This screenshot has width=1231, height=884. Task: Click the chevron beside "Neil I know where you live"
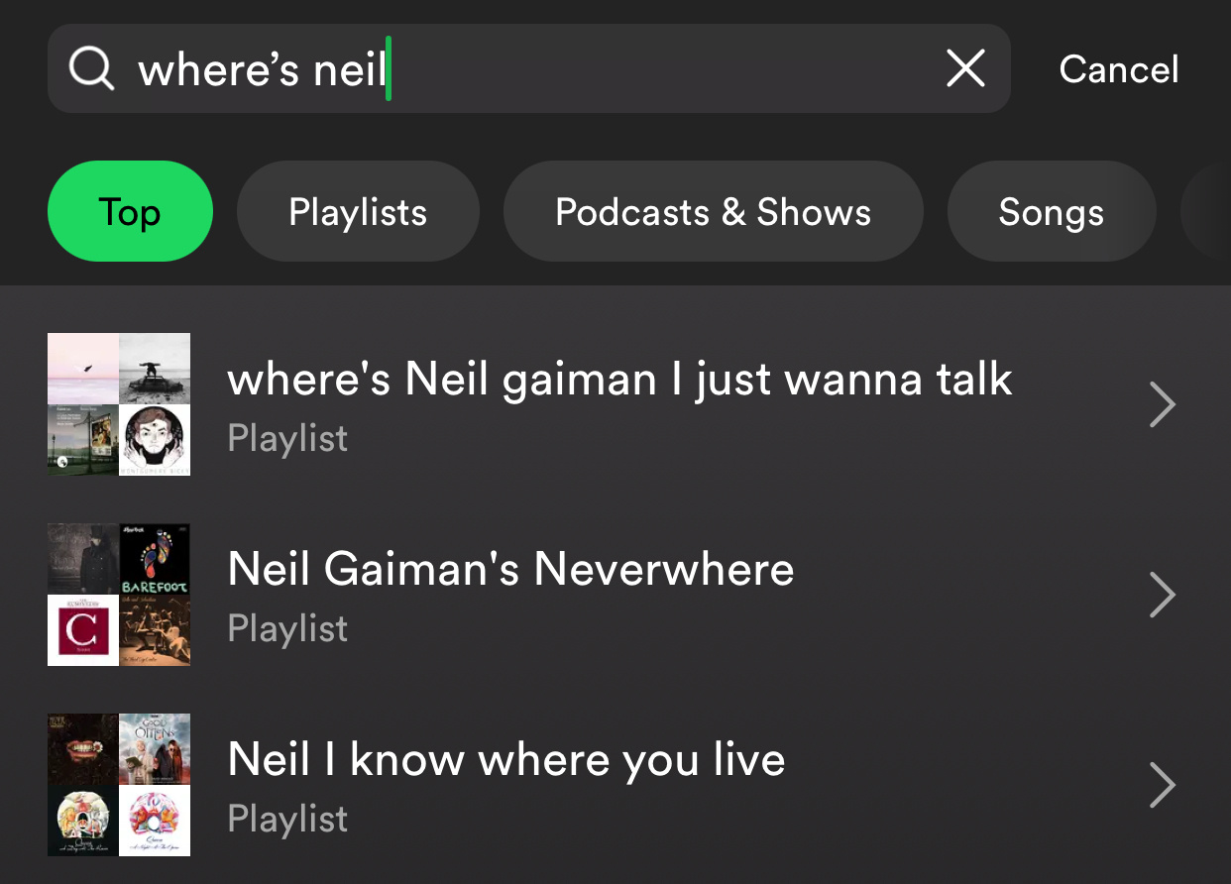(x=1162, y=785)
